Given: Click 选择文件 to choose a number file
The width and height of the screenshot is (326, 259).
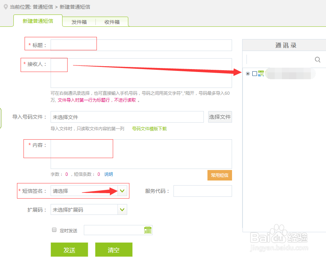Looking at the screenshot, I should click(220, 117).
